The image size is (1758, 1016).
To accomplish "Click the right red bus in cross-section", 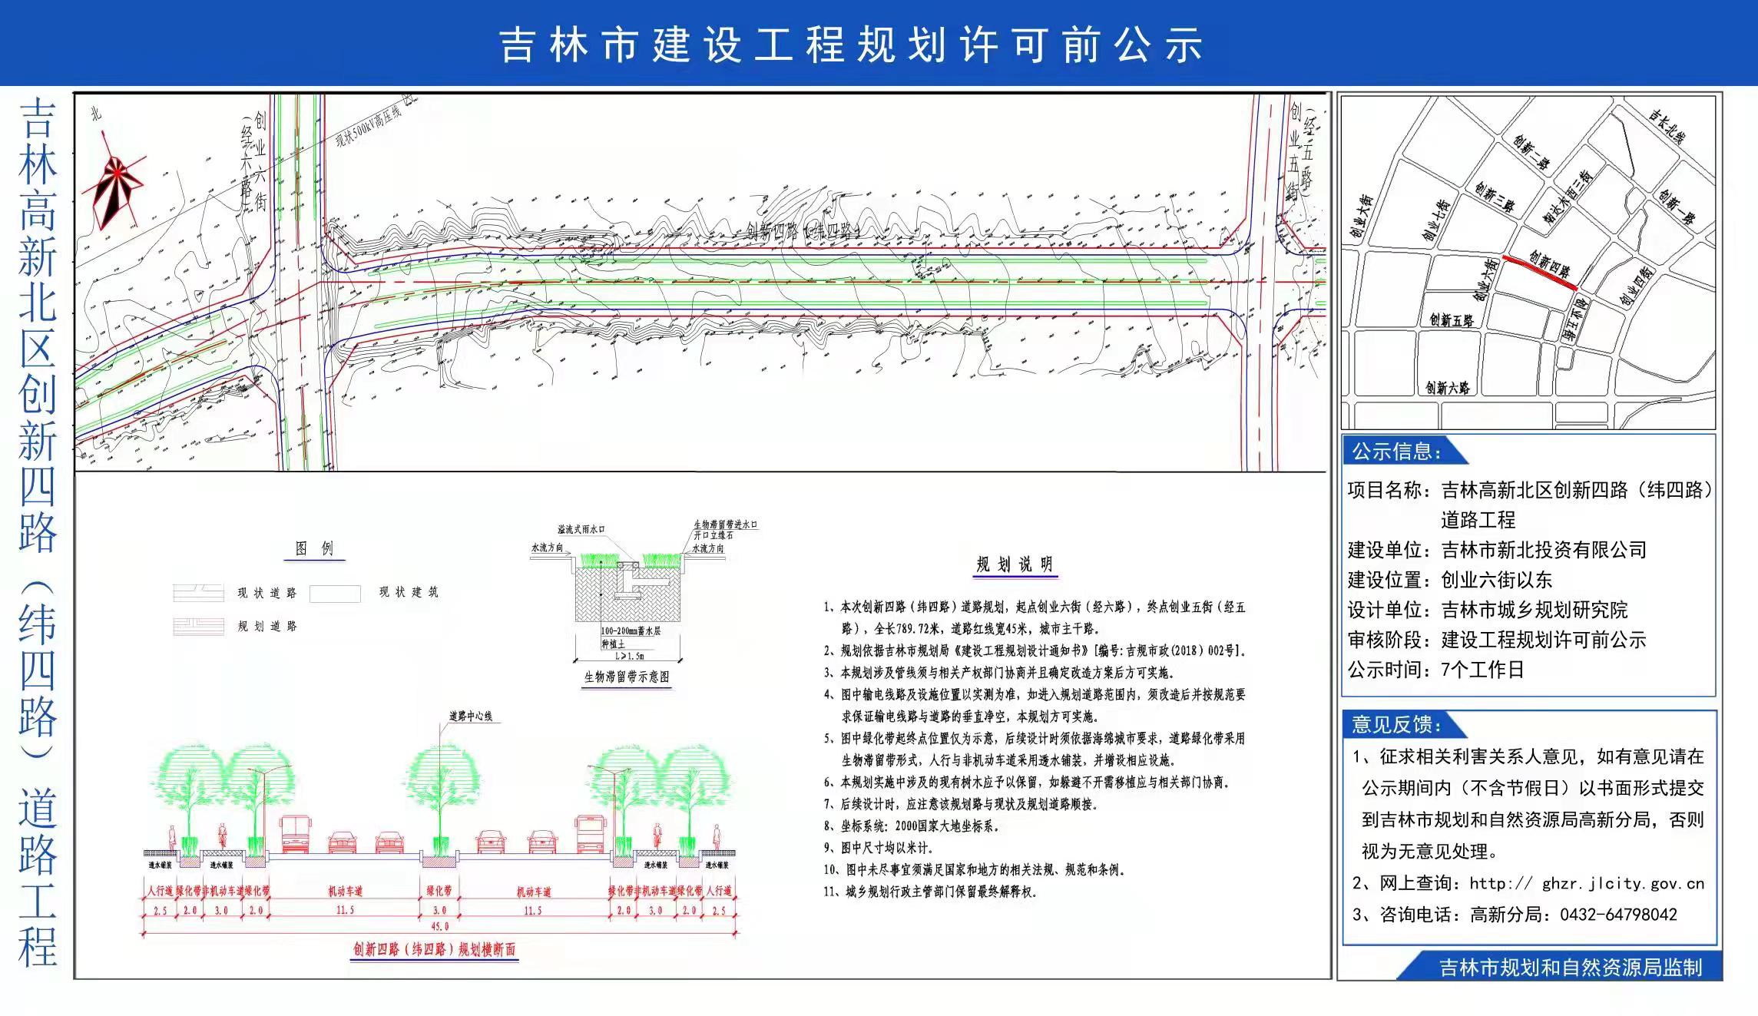I will (589, 835).
